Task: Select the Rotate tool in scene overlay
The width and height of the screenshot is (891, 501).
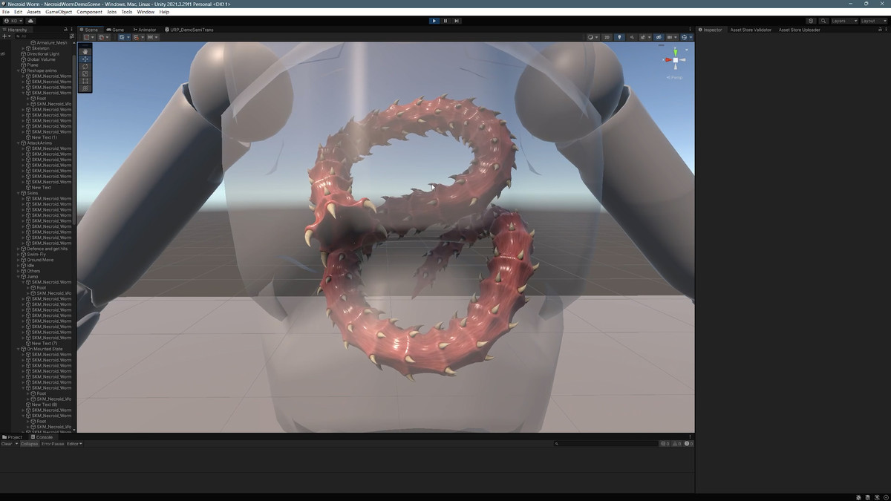Action: click(85, 66)
